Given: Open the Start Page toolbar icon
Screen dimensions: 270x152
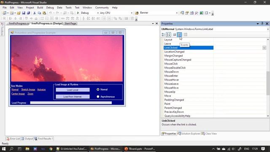Looking at the screenshot, I should coord(202,13).
